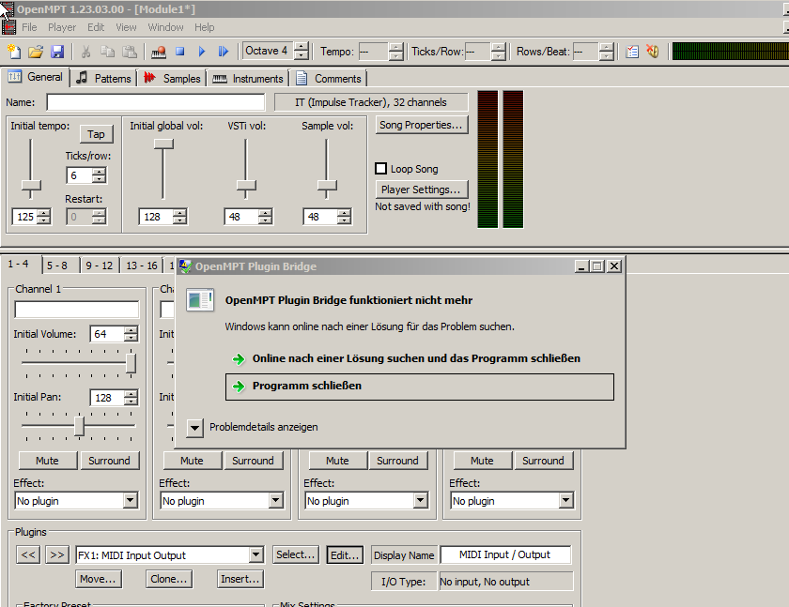This screenshot has height=607, width=789.
Task: Mute the second channel
Action: (x=193, y=461)
